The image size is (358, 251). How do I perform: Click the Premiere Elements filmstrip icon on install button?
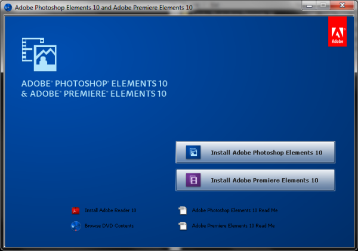click(x=193, y=179)
